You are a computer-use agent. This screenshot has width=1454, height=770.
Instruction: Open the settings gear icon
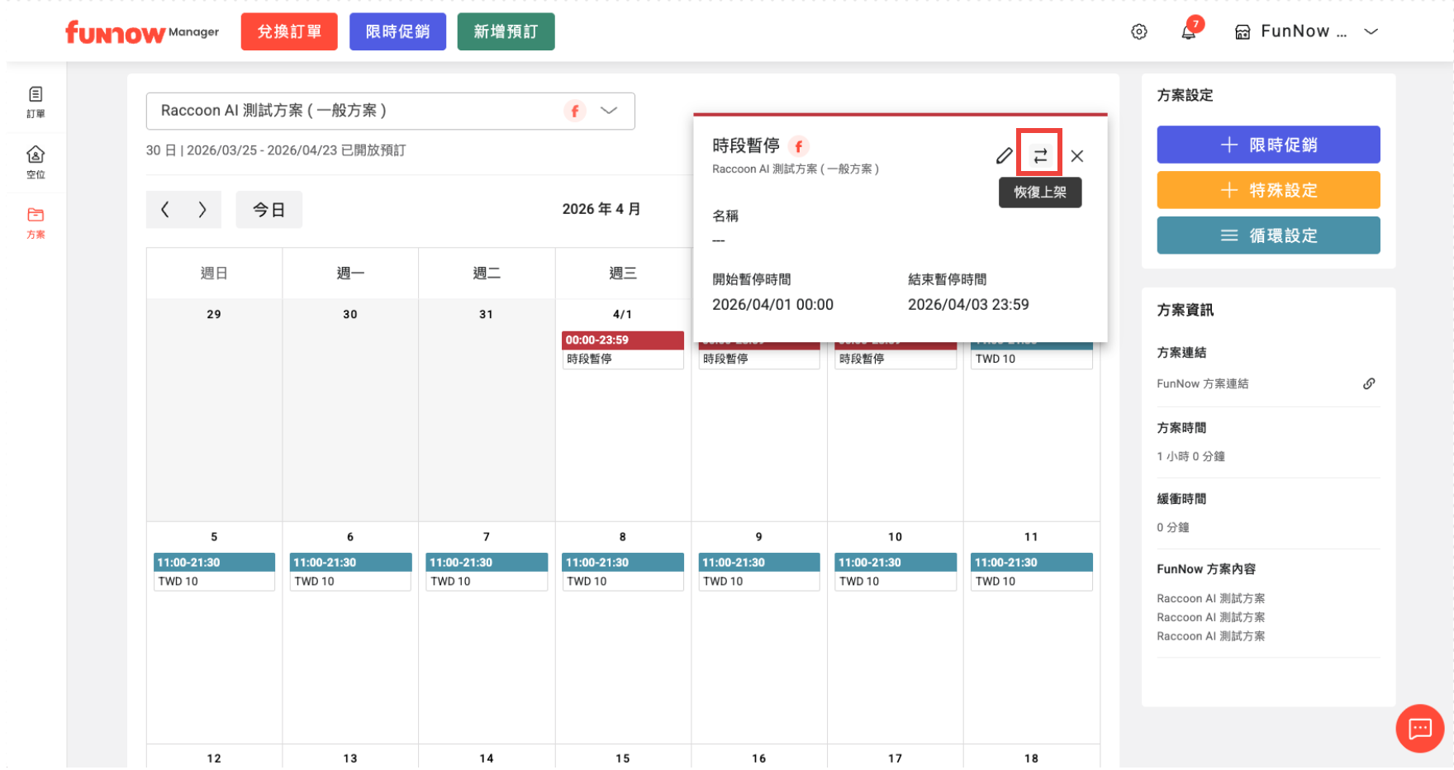[x=1138, y=32]
